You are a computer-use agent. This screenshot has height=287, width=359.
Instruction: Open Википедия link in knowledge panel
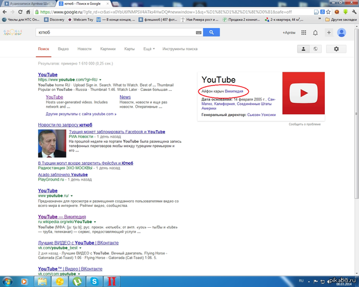[x=234, y=91]
